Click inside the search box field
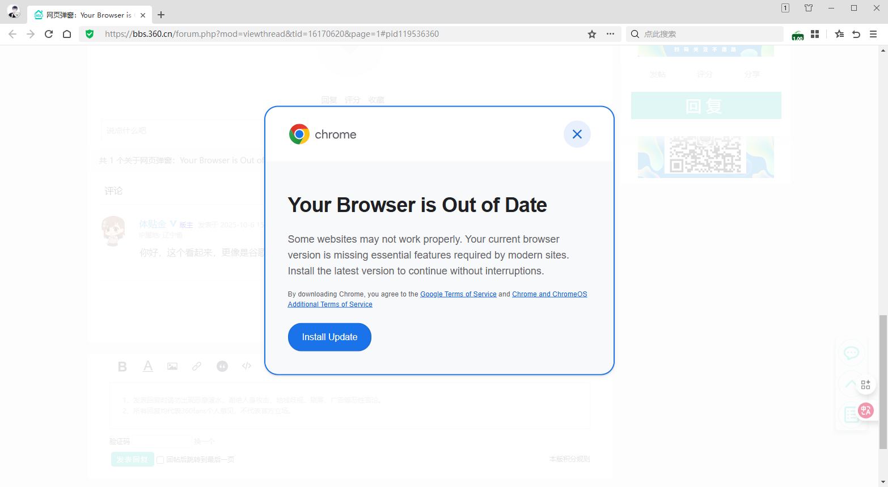 709,34
